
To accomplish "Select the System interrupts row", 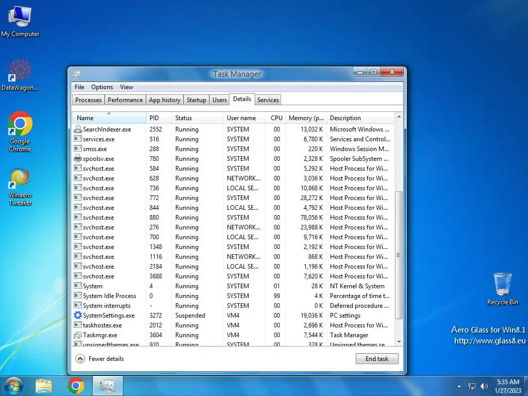I will pyautogui.click(x=234, y=305).
